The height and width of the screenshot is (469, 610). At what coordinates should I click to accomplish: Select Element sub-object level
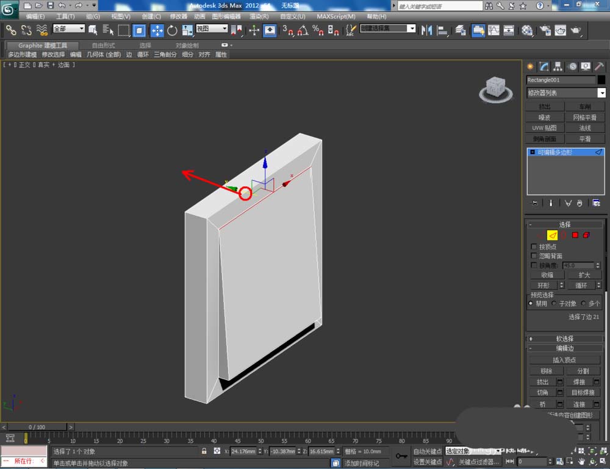click(x=586, y=235)
